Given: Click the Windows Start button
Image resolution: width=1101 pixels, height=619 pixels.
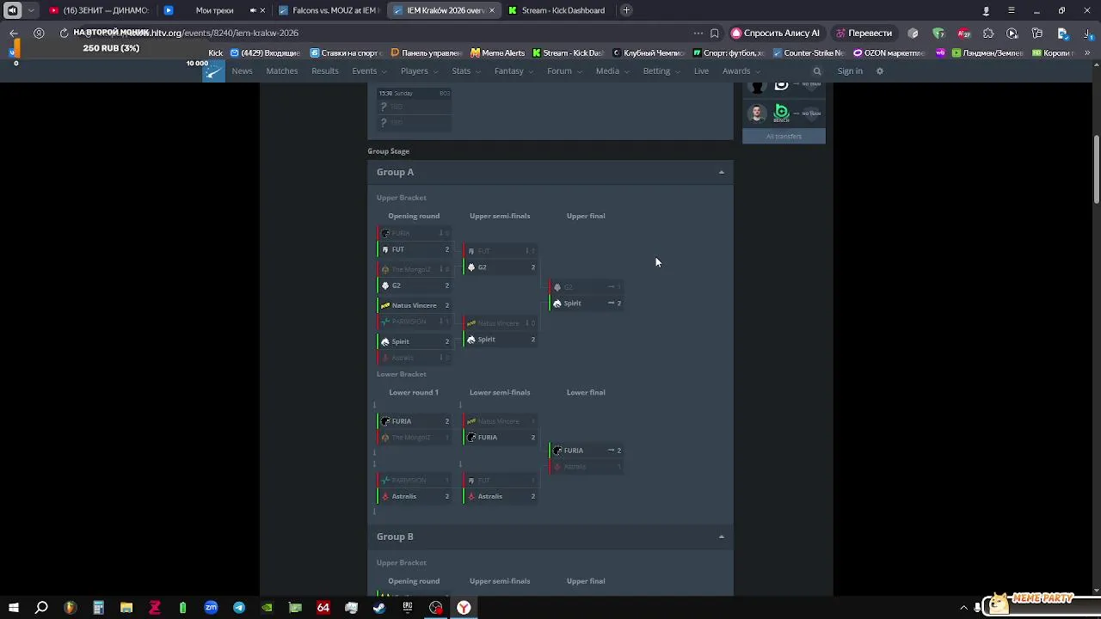Looking at the screenshot, I should point(13,608).
